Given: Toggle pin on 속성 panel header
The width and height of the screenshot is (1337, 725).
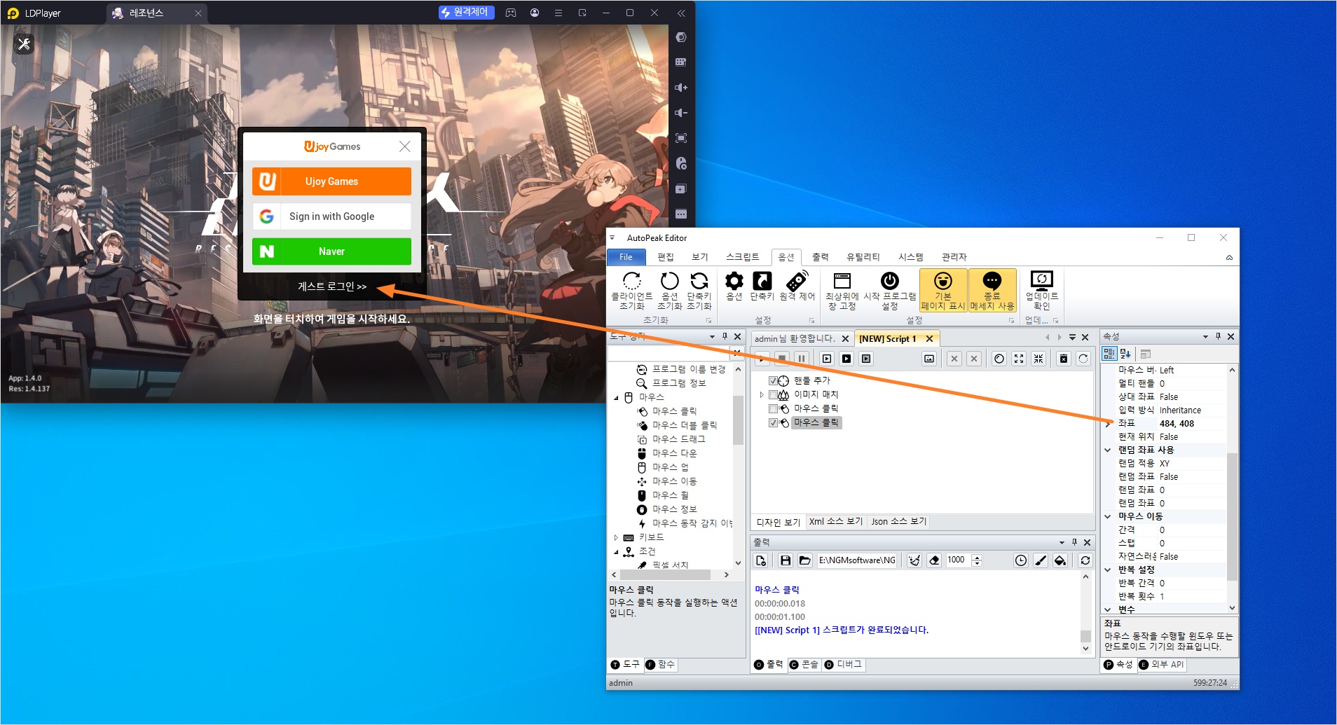Looking at the screenshot, I should [x=1218, y=337].
